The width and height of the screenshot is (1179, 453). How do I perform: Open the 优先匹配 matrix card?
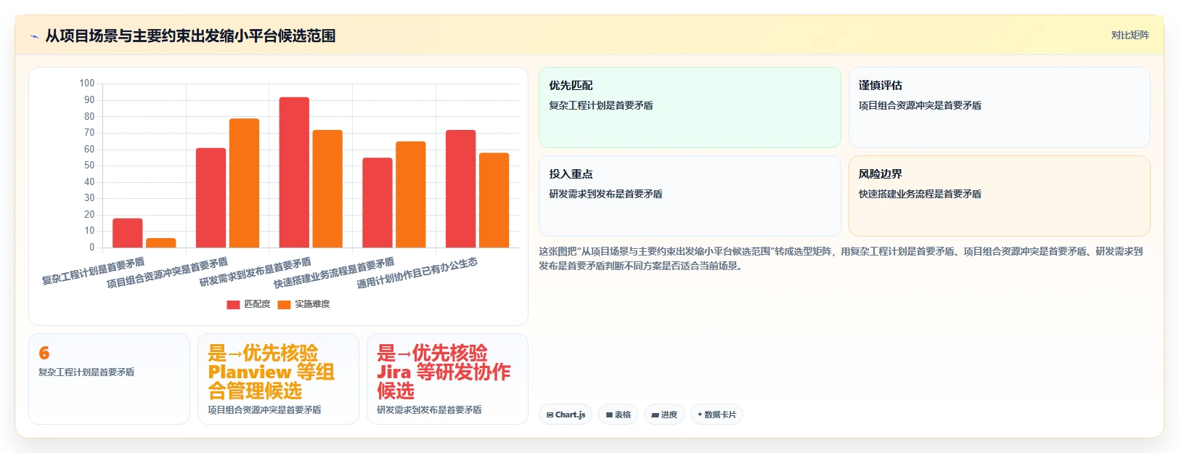pyautogui.click(x=690, y=107)
